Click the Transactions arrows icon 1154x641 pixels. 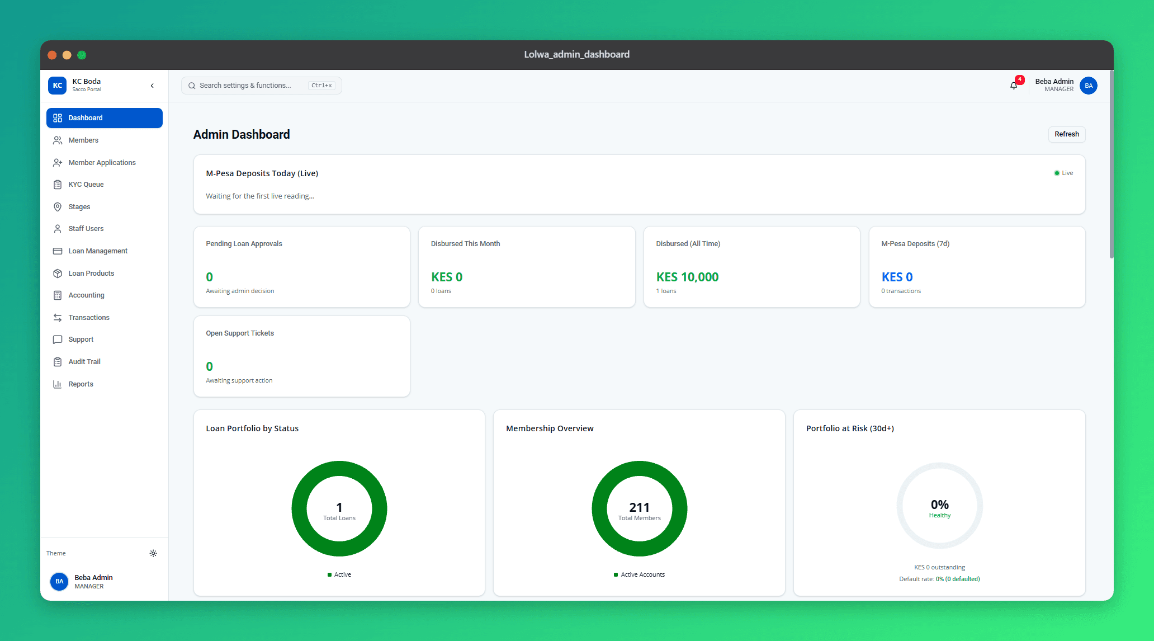click(x=58, y=318)
